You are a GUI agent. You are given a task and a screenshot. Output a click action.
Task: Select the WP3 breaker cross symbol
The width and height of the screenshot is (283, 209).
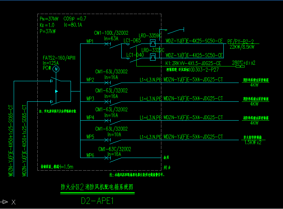tap(107, 102)
